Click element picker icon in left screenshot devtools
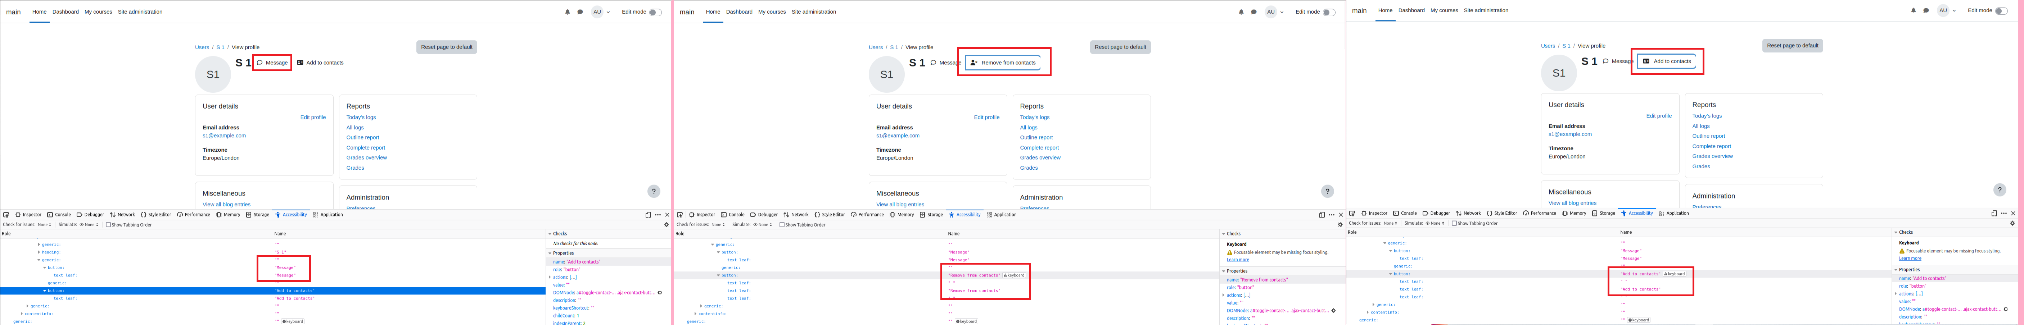 [x=6, y=214]
